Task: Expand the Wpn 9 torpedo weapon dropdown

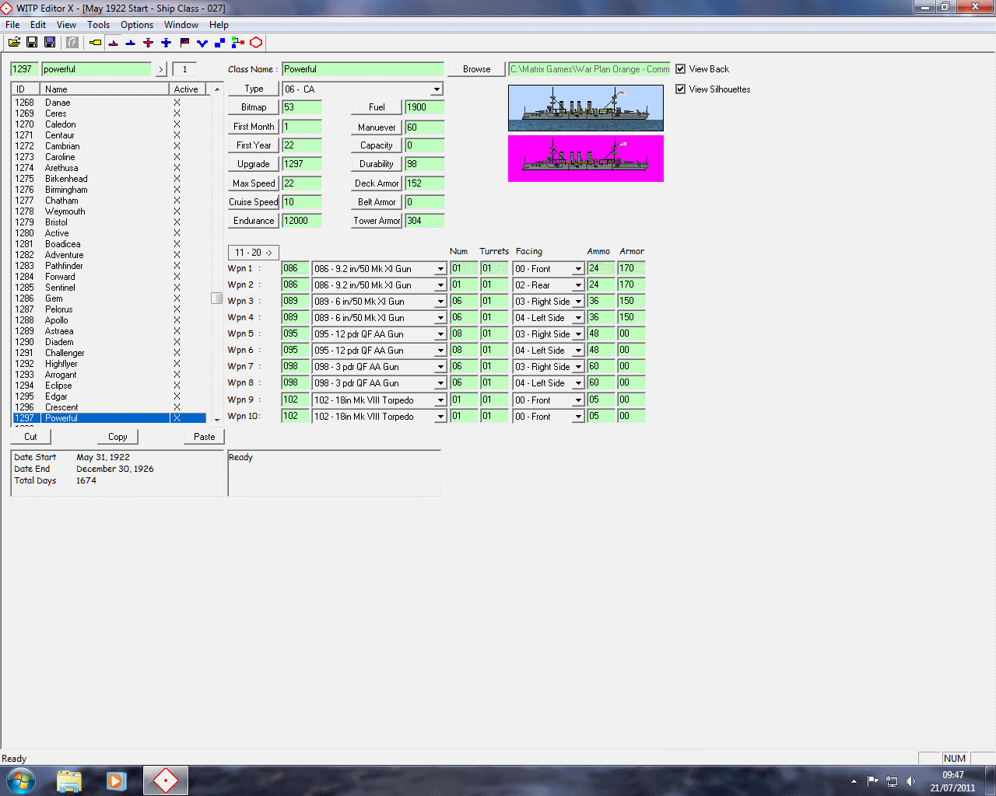Action: (440, 400)
